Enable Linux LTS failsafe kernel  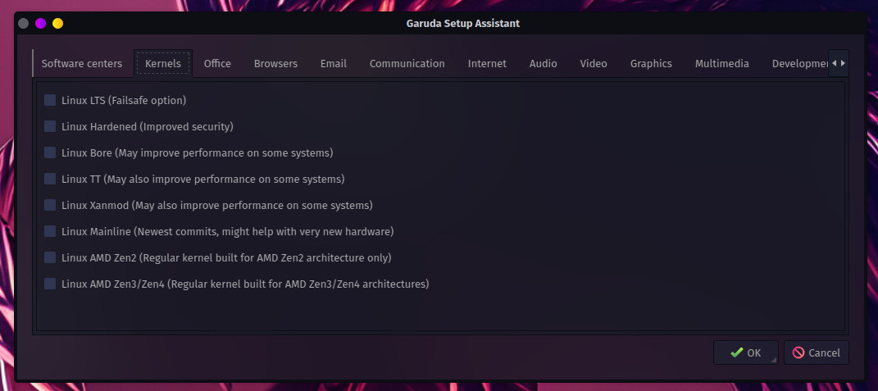50,100
